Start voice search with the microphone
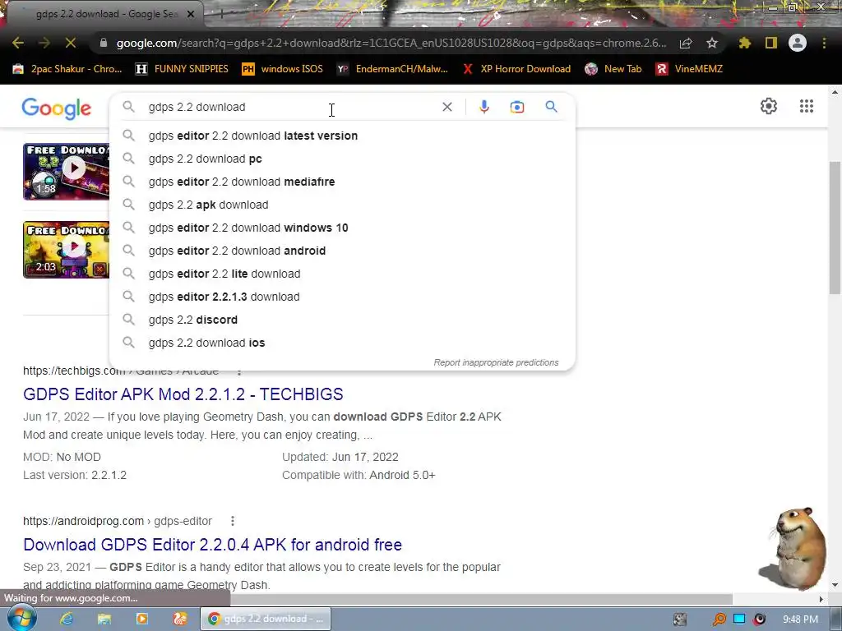Screen dimensions: 842x631 (483, 107)
